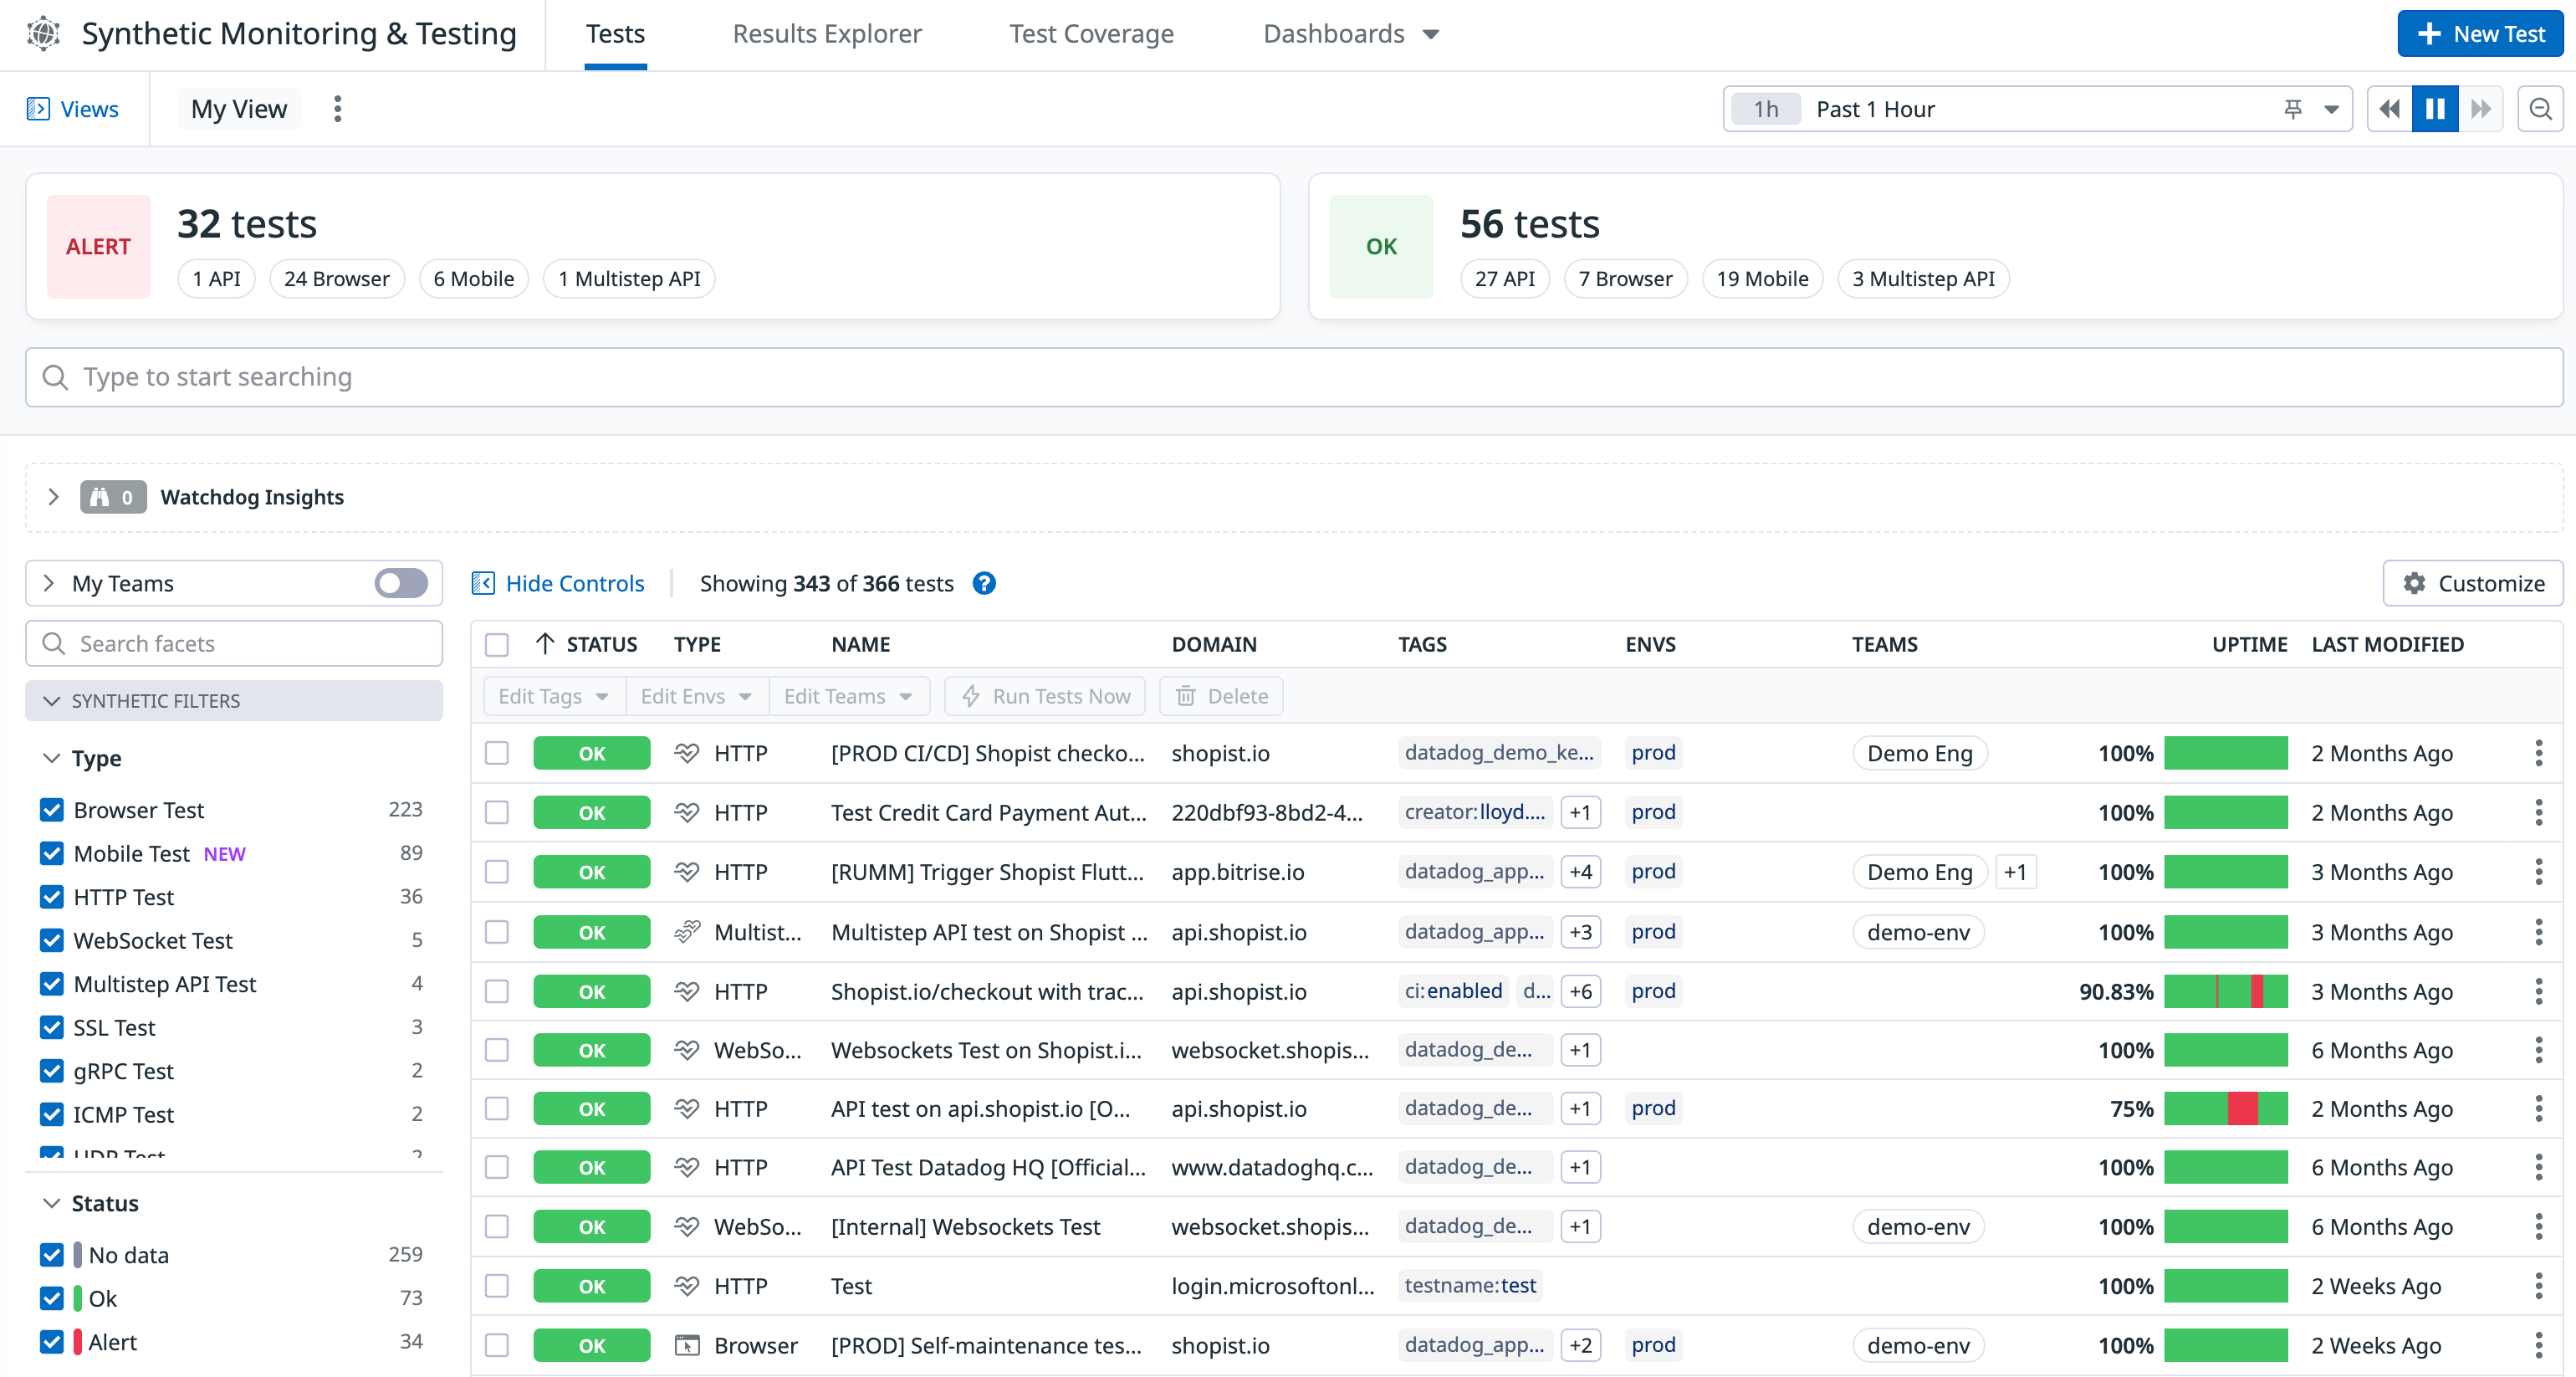Select checkbox for Shopist.io/checkout with tracing row
The image size is (2576, 1377).
pos(497,991)
